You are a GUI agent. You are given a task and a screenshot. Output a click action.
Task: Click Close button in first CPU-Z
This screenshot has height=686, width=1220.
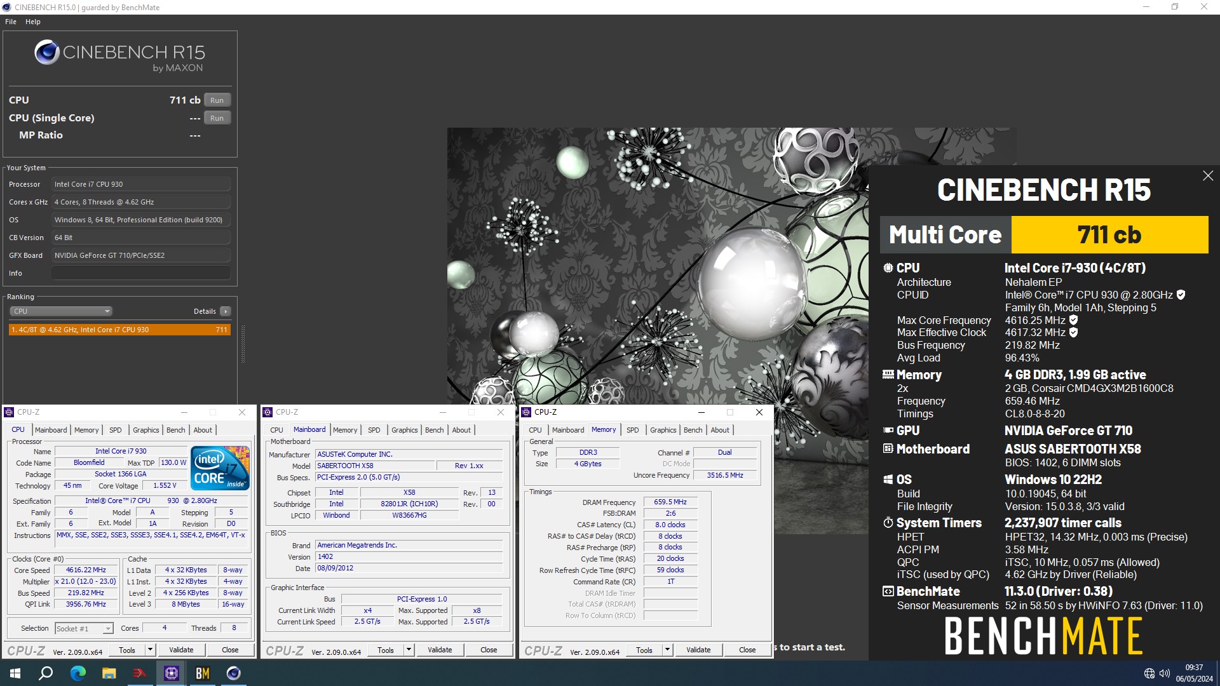point(230,650)
